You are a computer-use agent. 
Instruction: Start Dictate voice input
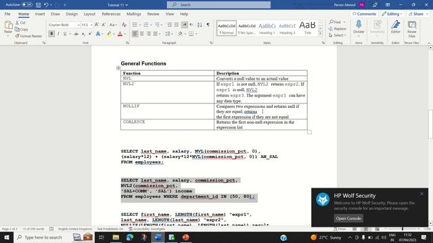coord(359,27)
